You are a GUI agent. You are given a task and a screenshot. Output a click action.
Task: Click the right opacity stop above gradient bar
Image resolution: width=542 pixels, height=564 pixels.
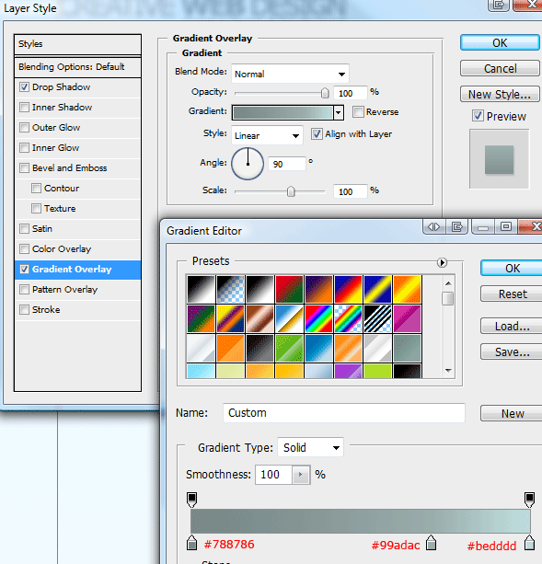(x=529, y=500)
